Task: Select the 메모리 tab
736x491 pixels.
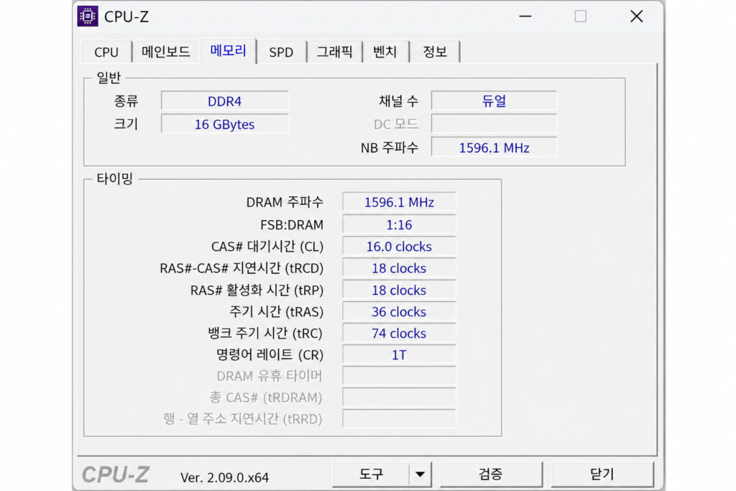Action: click(x=228, y=51)
